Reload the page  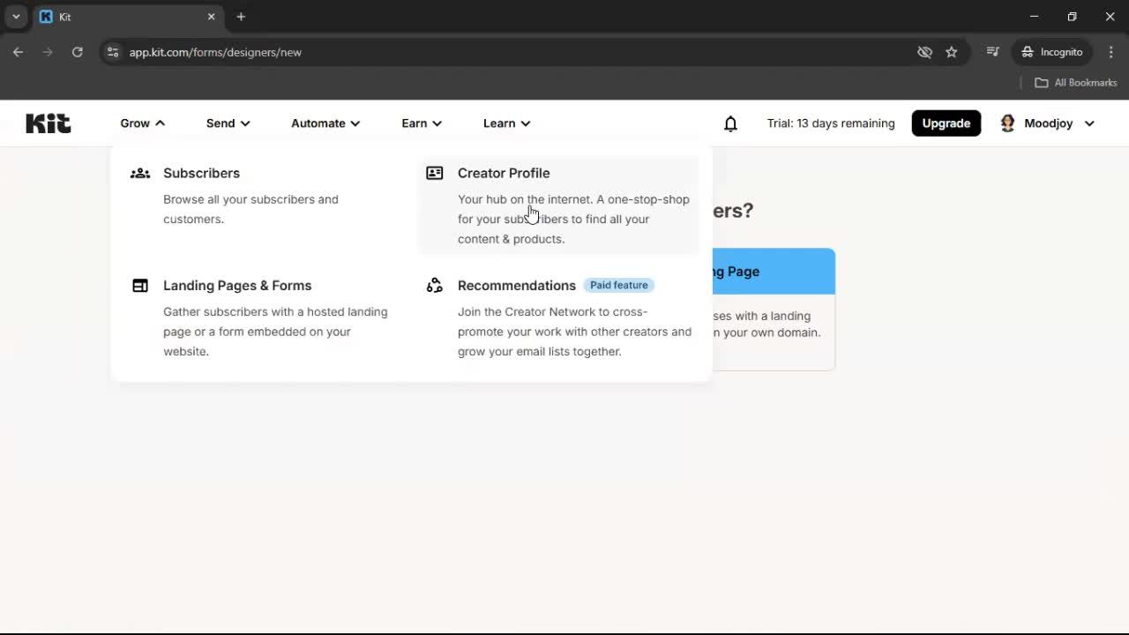click(x=77, y=52)
